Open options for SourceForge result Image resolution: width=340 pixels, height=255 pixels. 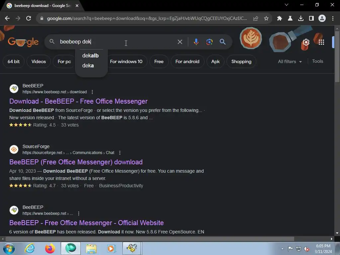[120, 153]
